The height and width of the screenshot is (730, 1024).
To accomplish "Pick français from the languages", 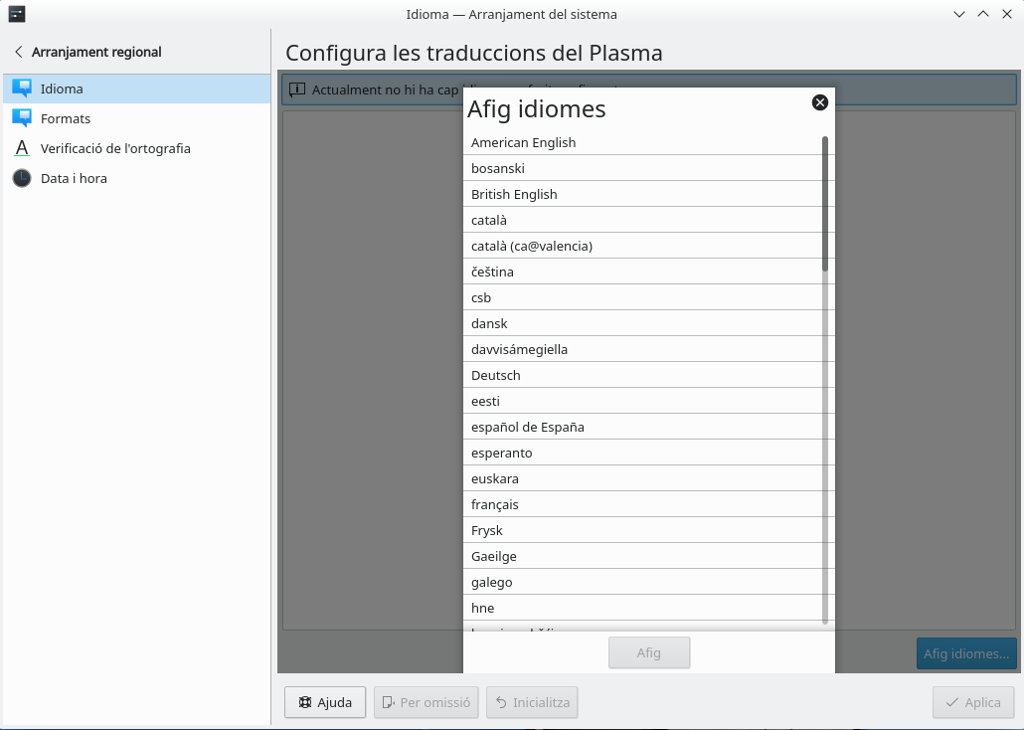I will [x=495, y=504].
